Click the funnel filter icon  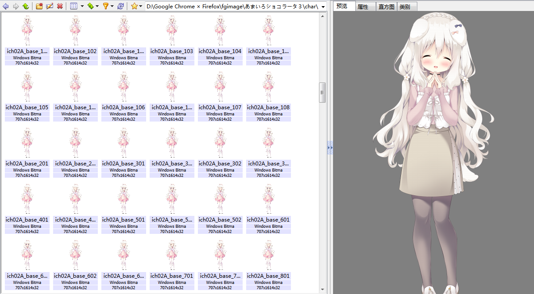coord(105,6)
